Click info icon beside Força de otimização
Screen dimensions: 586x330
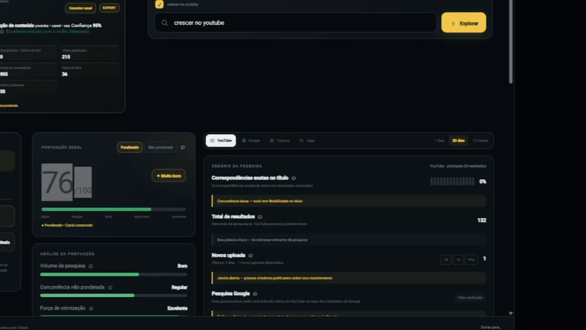point(91,308)
